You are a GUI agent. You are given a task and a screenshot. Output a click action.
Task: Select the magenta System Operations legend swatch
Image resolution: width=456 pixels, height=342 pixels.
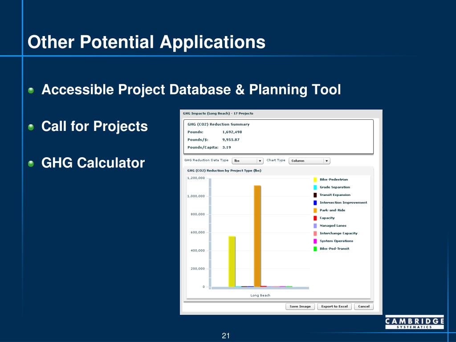click(315, 241)
